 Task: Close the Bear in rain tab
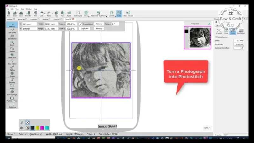tap(26, 19)
